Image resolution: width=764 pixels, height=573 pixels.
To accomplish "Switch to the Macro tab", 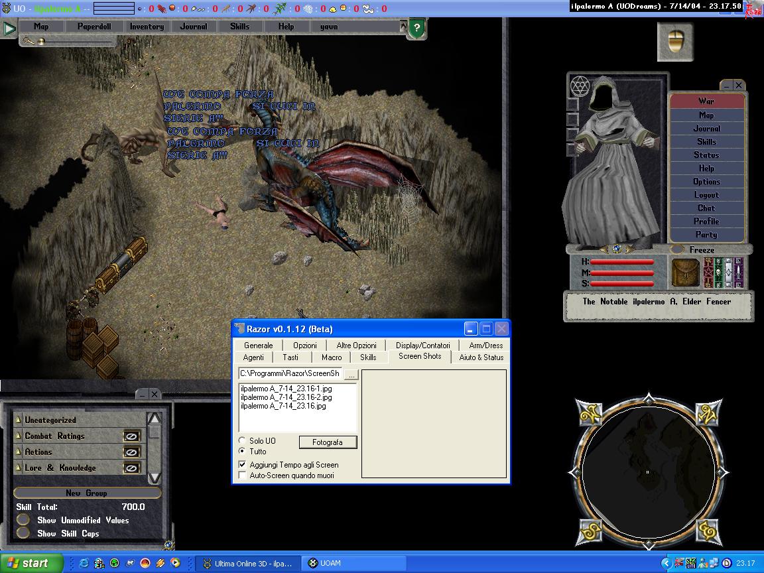I will [332, 357].
